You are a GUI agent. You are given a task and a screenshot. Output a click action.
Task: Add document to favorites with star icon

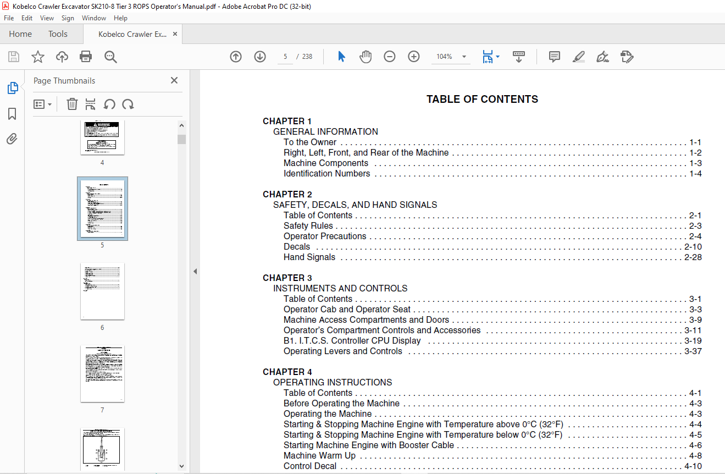[x=38, y=57]
